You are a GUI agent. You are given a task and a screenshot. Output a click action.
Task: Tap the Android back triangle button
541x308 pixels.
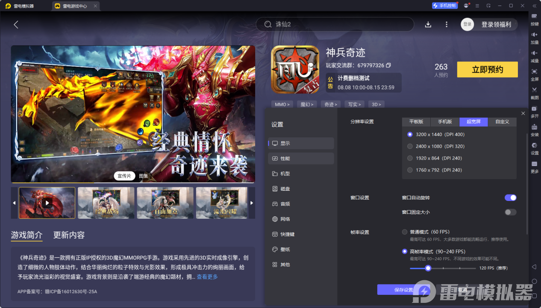click(534, 267)
